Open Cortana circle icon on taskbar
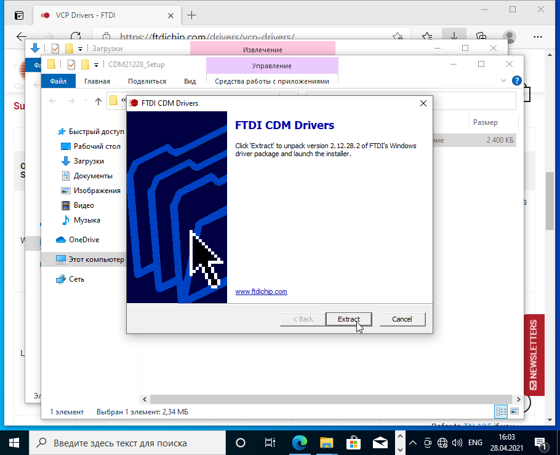The width and height of the screenshot is (560, 455). click(x=241, y=443)
